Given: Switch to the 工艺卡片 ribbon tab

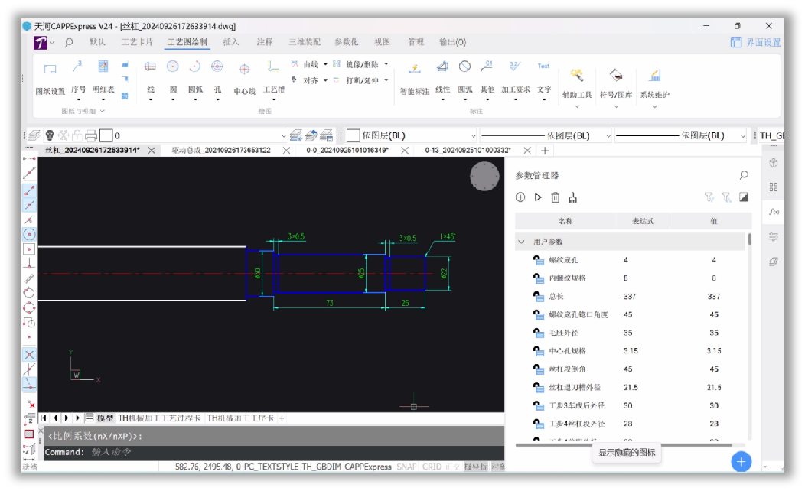Looking at the screenshot, I should tap(137, 42).
